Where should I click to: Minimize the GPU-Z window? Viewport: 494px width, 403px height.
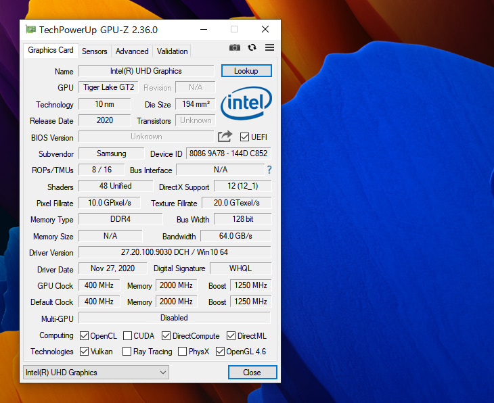[x=204, y=29]
